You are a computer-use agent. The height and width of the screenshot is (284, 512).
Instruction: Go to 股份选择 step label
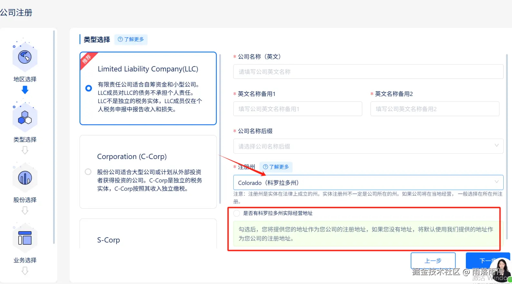pyautogui.click(x=25, y=200)
